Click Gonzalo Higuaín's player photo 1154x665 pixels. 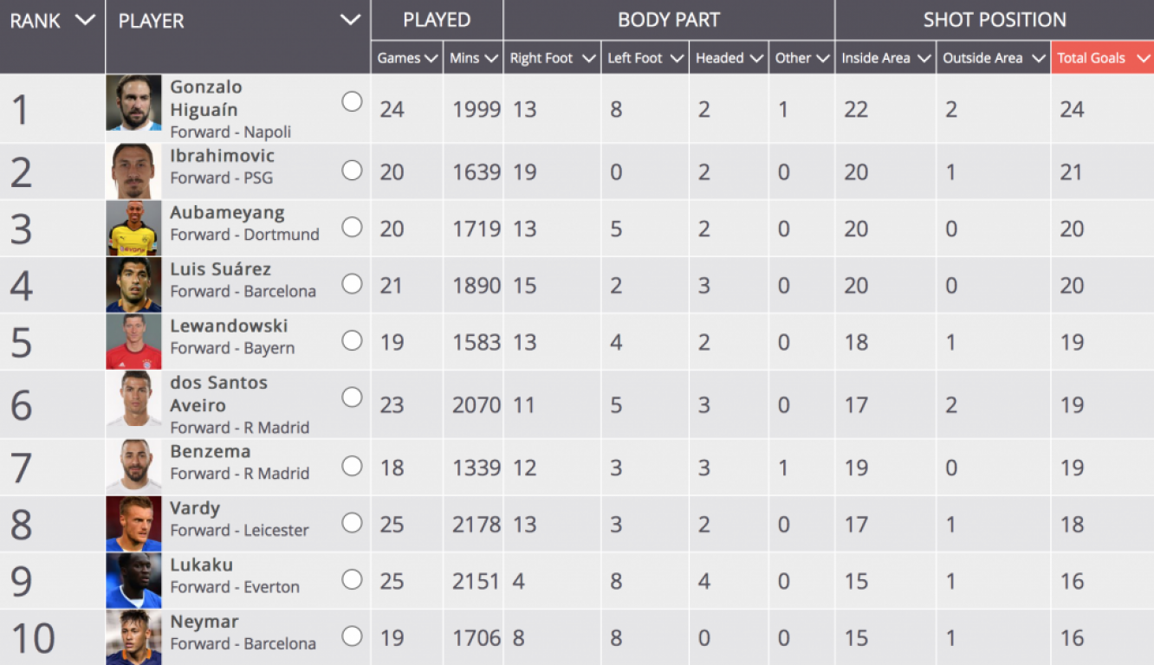pos(133,103)
